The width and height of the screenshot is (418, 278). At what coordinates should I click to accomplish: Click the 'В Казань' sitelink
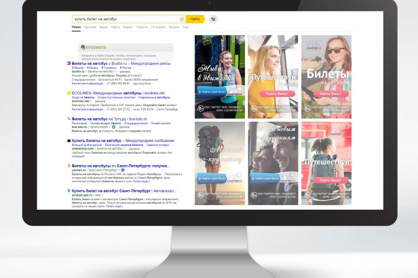(x=92, y=68)
